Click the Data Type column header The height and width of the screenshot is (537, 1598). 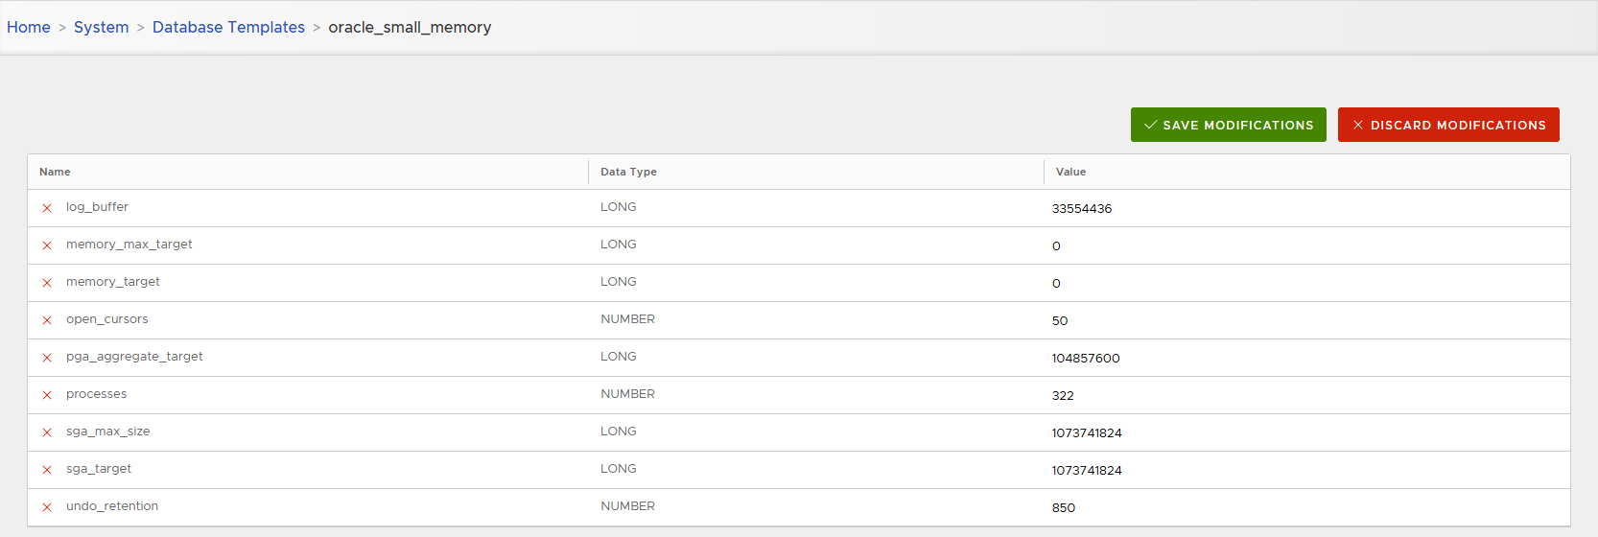click(x=628, y=172)
